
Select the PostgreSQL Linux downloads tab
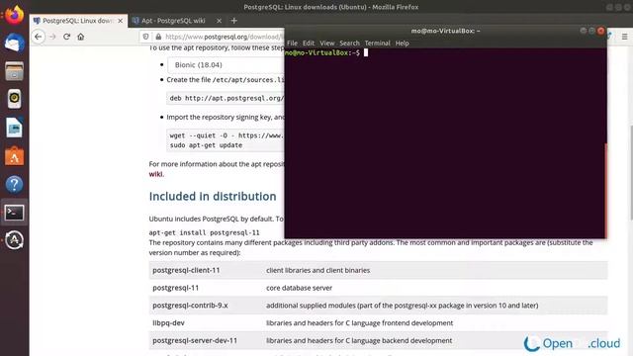pos(79,21)
